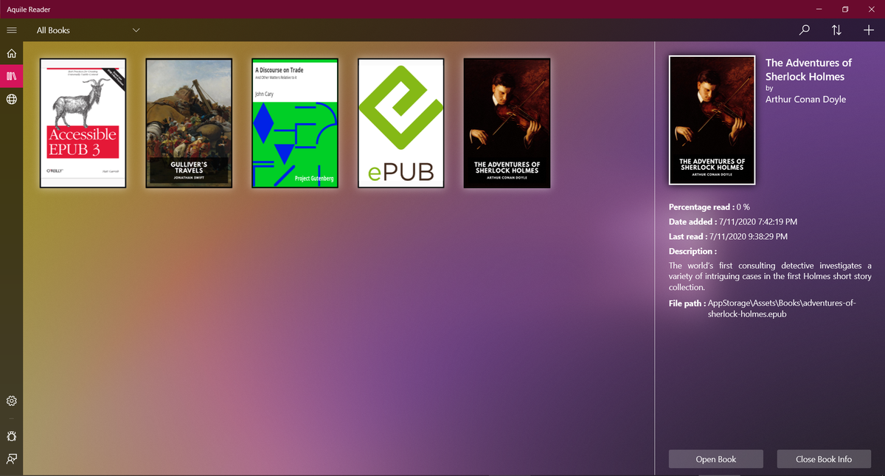Click the title The Adventures of Sherlock Holmes
885x476 pixels.
[808, 69]
